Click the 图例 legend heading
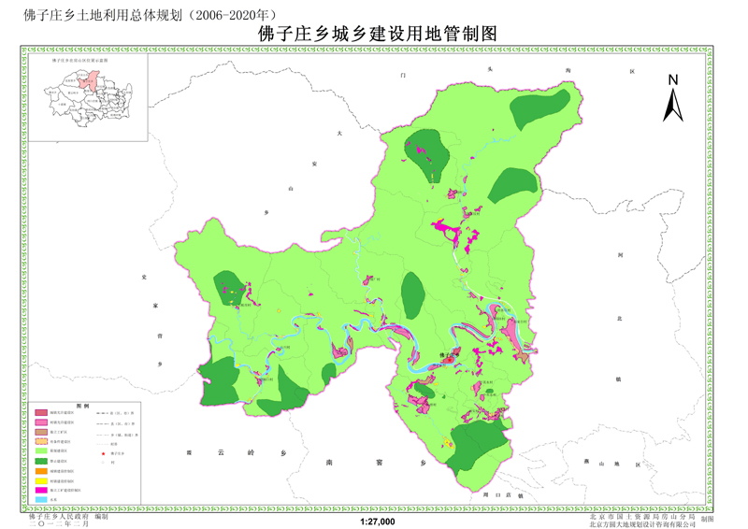 [x=82, y=404]
